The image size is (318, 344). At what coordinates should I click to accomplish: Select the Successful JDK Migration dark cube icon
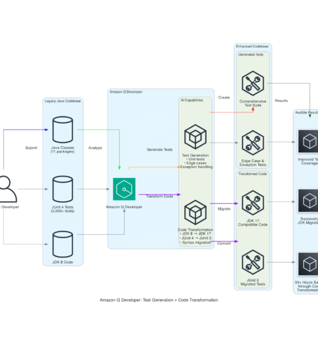[x=308, y=200]
